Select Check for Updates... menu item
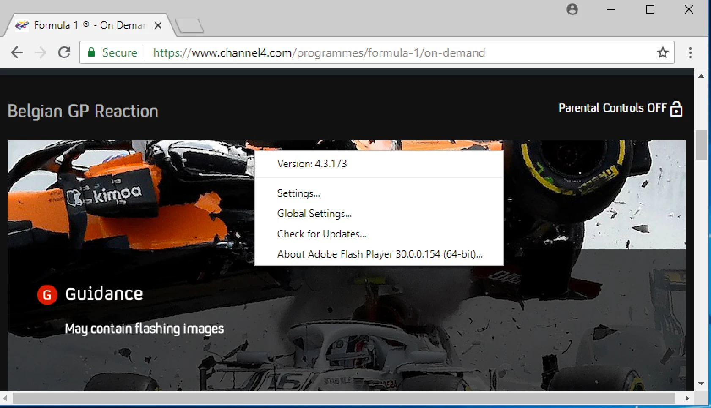711x408 pixels. [379, 234]
